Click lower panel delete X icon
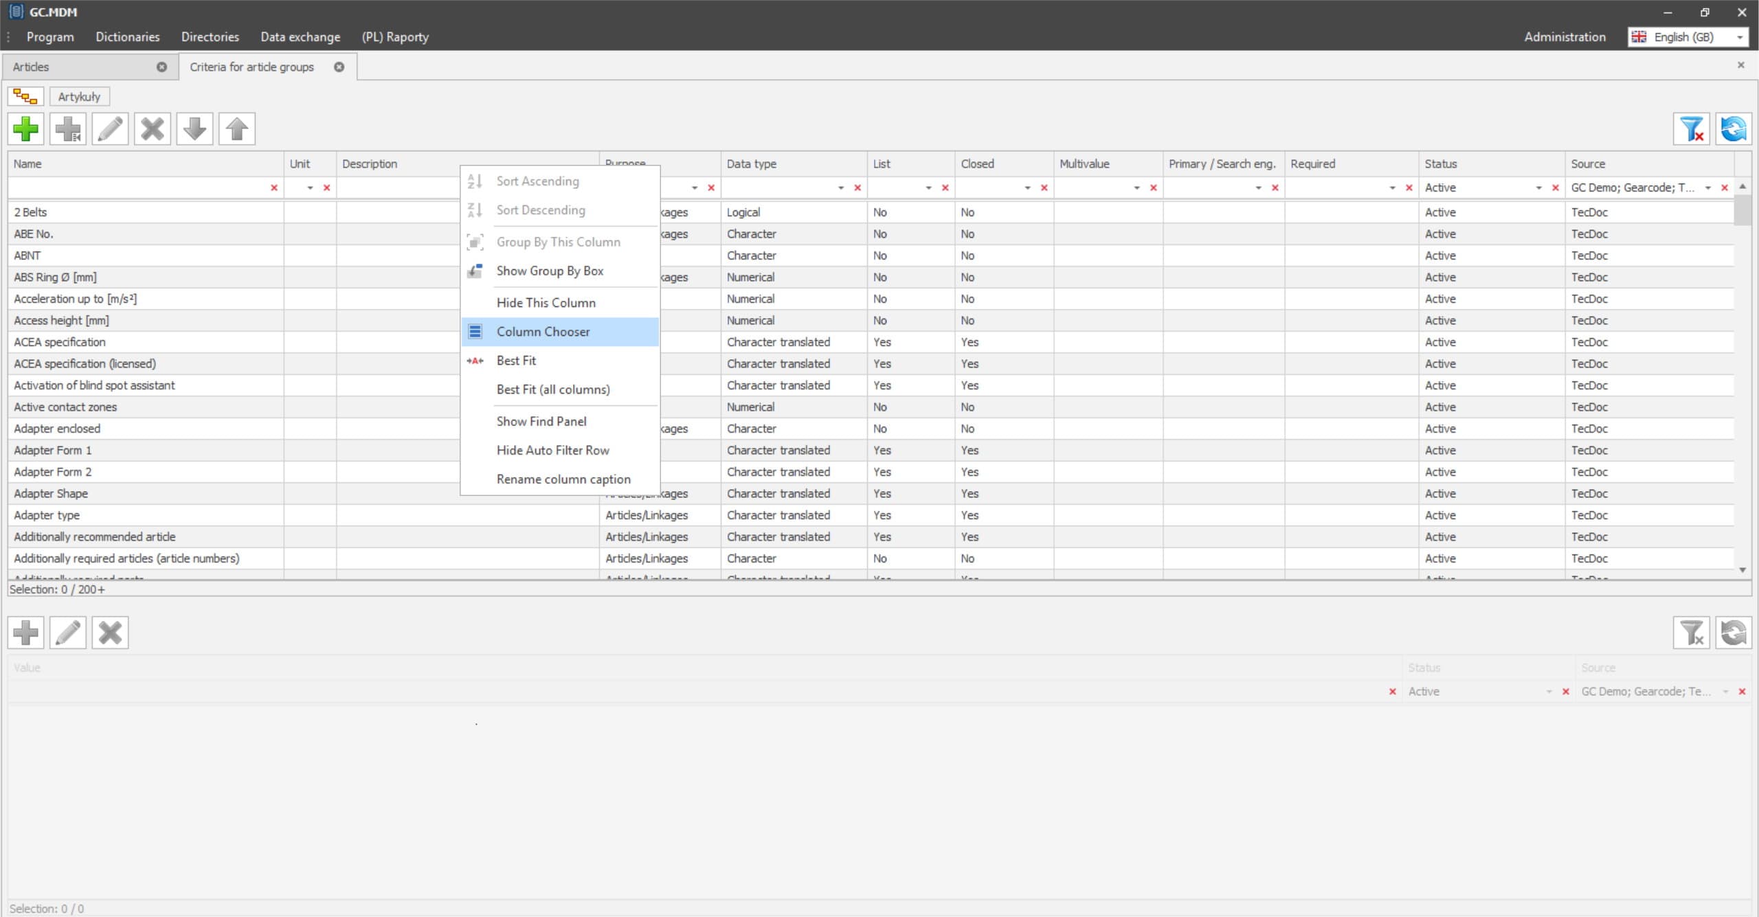Image resolution: width=1759 pixels, height=917 pixels. (110, 633)
